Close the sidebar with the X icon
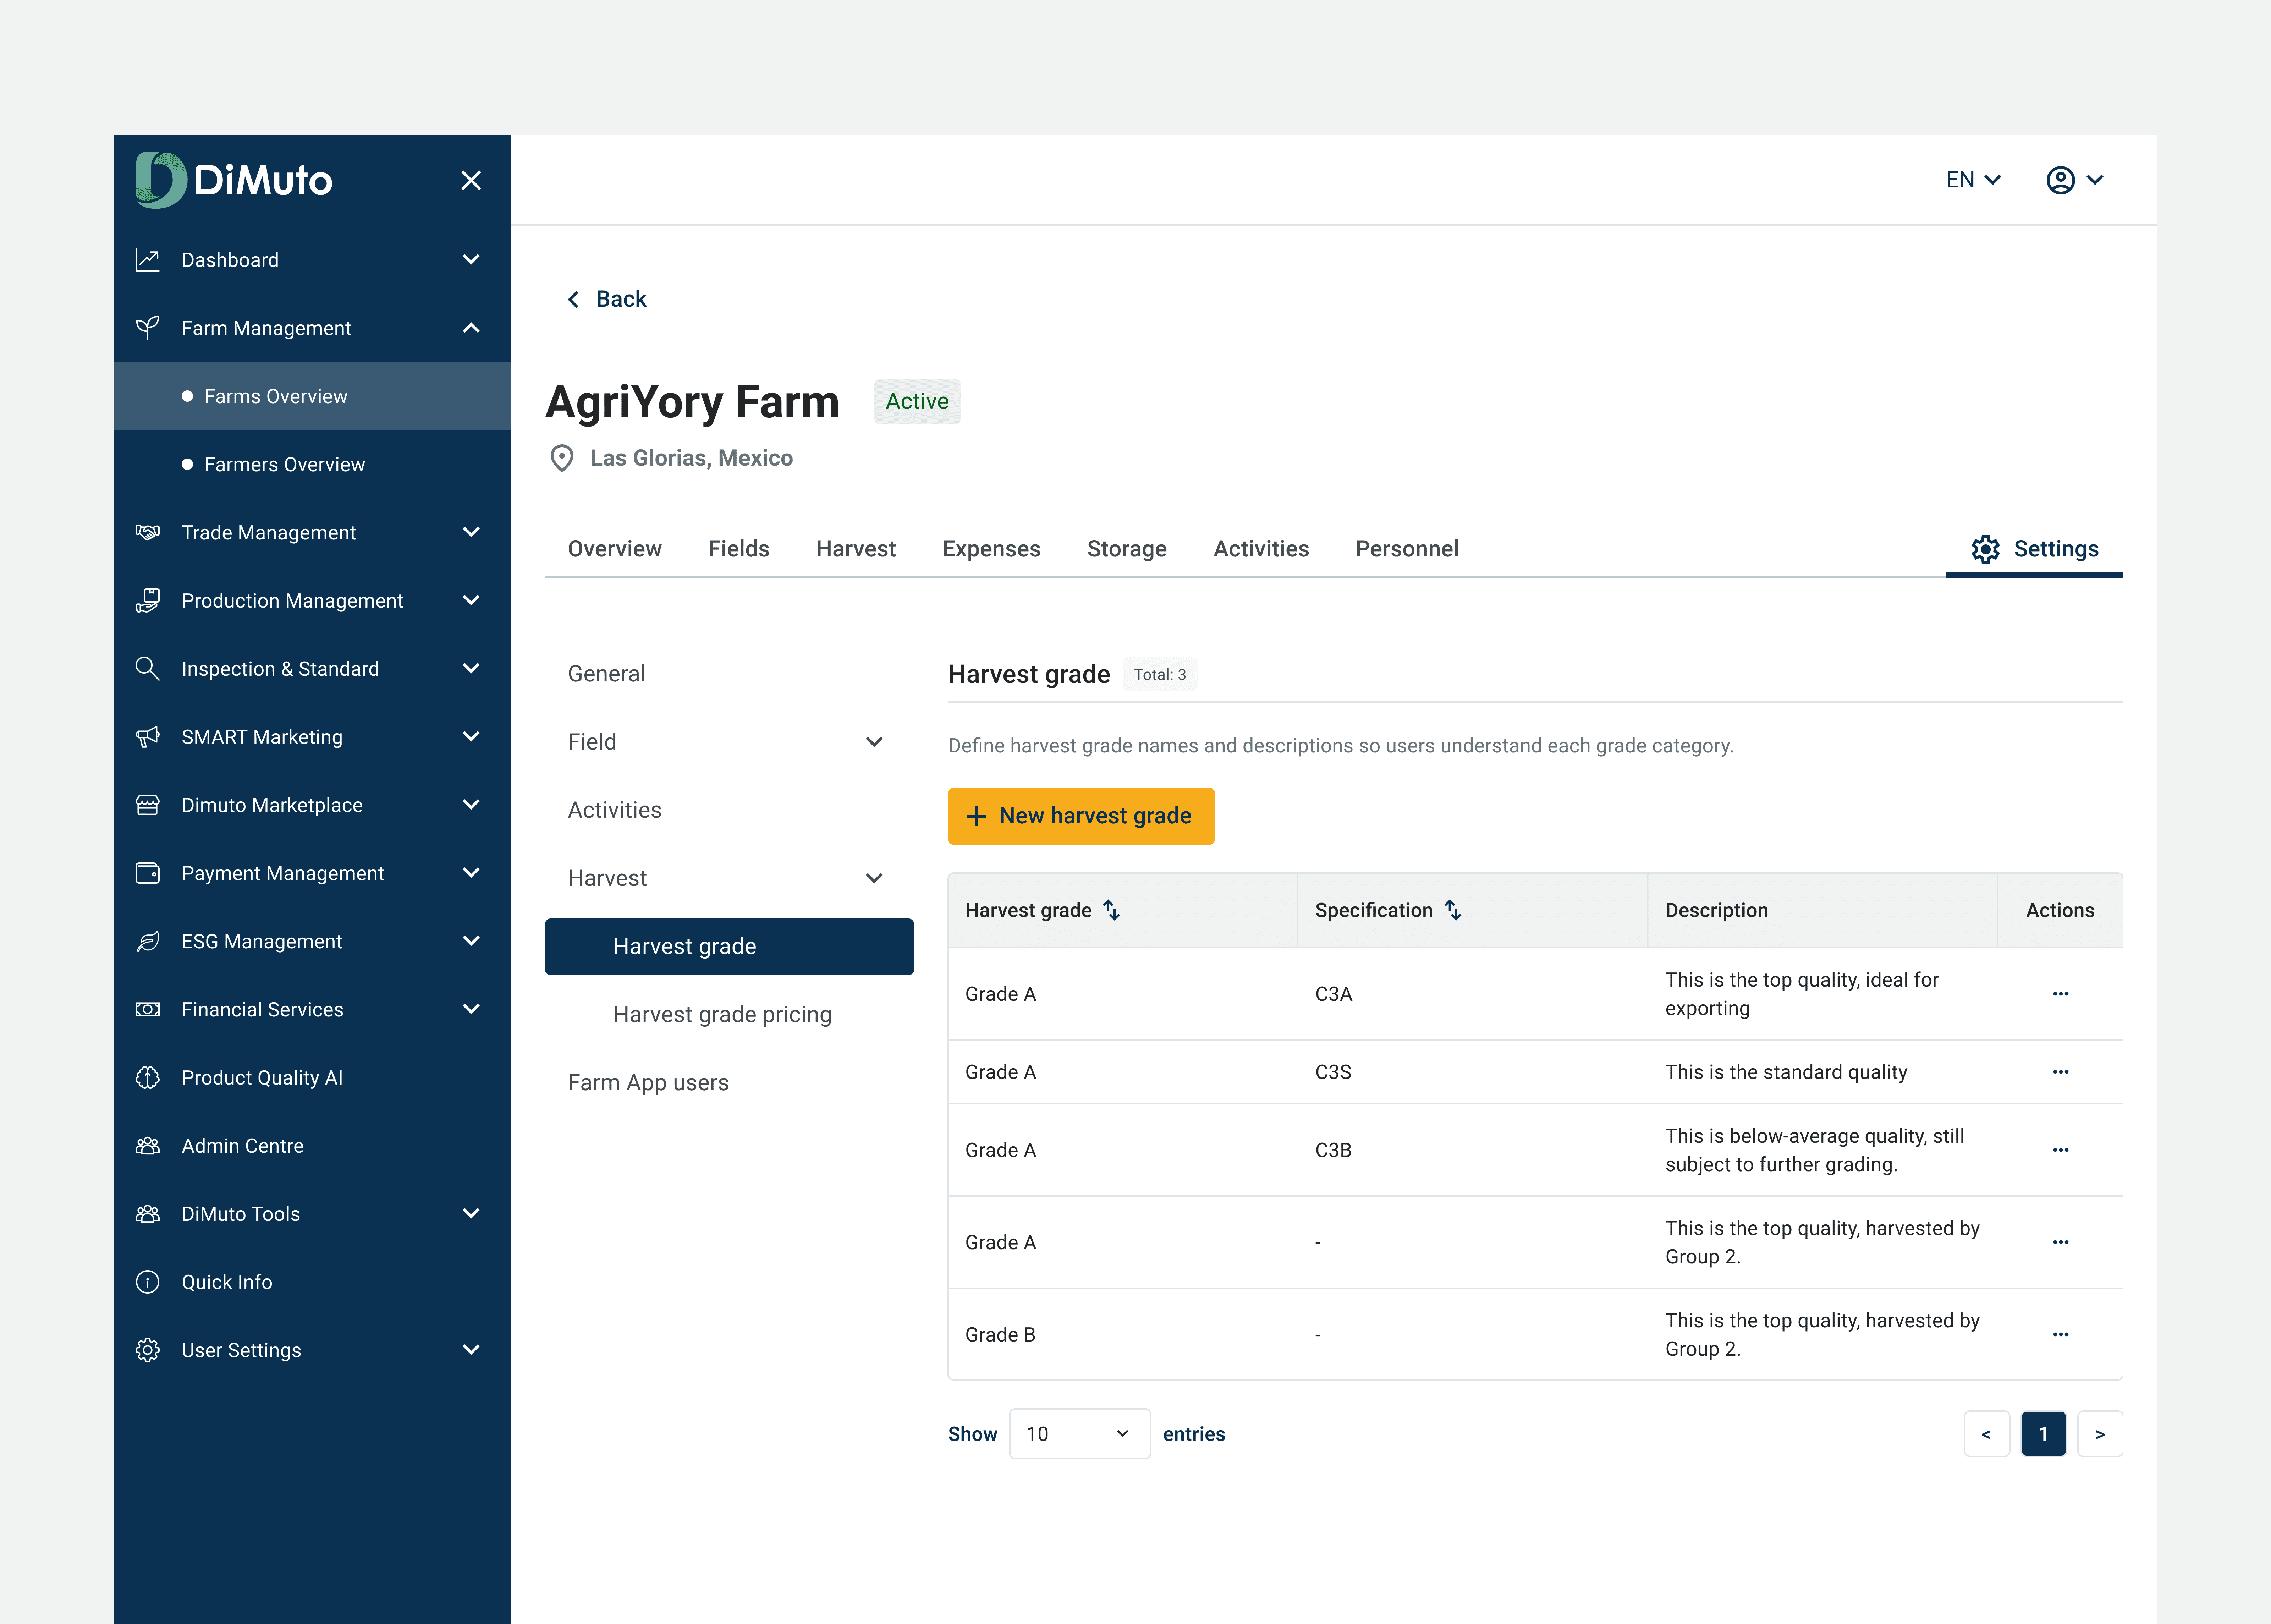This screenshot has width=2271, height=1624. [471, 180]
